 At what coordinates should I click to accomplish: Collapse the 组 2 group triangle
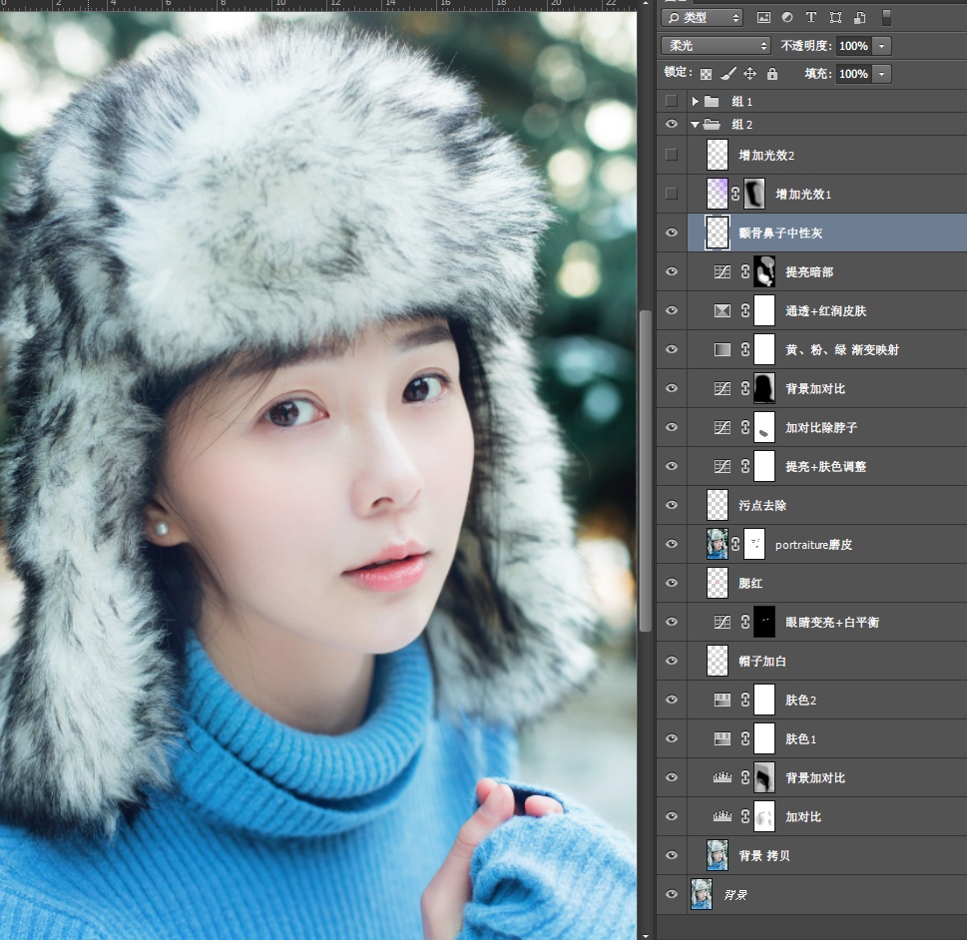click(695, 125)
